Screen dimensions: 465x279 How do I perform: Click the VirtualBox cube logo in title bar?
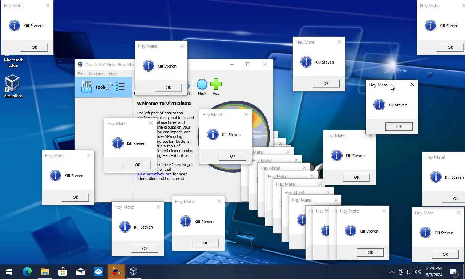(80, 64)
